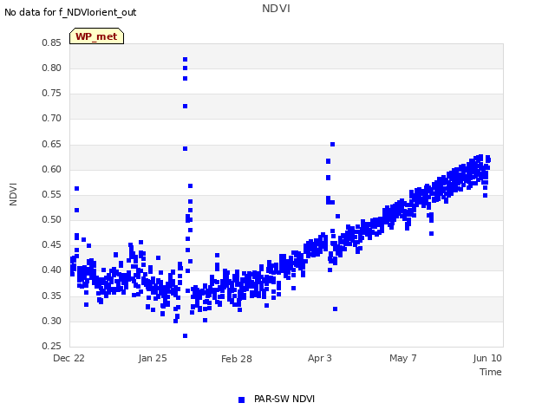Click the 0.45 y-axis tick label
This screenshot has width=555, height=416.
(x=52, y=244)
